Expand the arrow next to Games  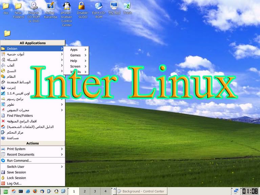pos(85,55)
